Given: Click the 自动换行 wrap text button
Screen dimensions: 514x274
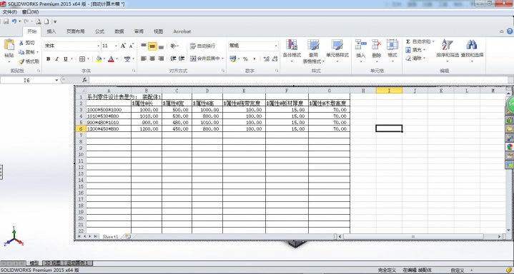Looking at the screenshot, I should pyautogui.click(x=203, y=46).
